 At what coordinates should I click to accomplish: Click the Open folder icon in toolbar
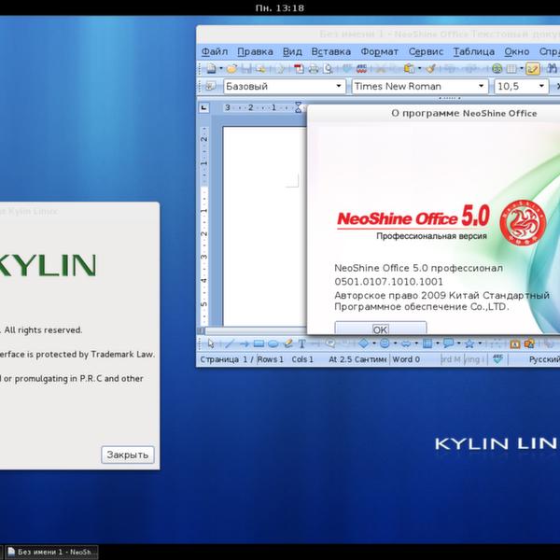click(231, 68)
